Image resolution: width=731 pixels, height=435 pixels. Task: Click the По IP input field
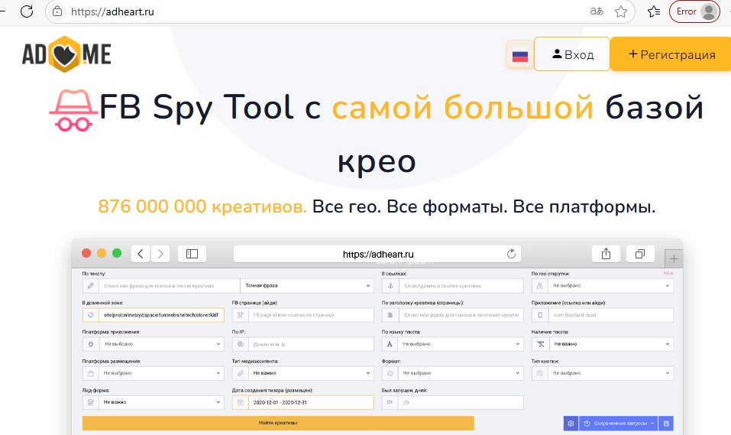(x=311, y=344)
